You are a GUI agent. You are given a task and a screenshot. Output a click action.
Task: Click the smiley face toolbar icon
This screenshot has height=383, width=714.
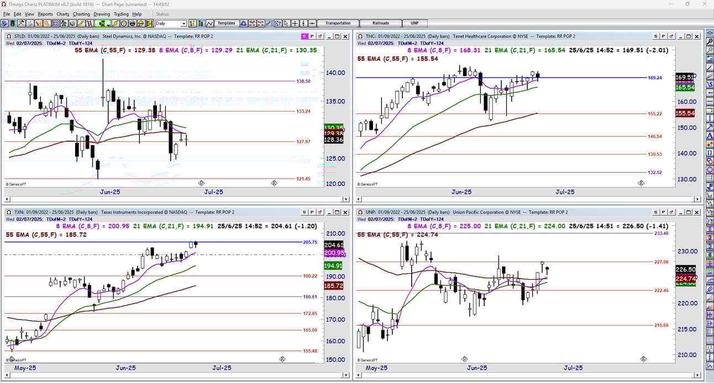[x=133, y=24]
